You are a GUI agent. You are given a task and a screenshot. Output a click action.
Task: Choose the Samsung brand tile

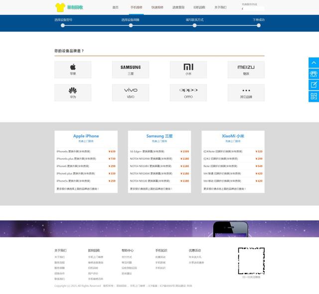(131, 67)
